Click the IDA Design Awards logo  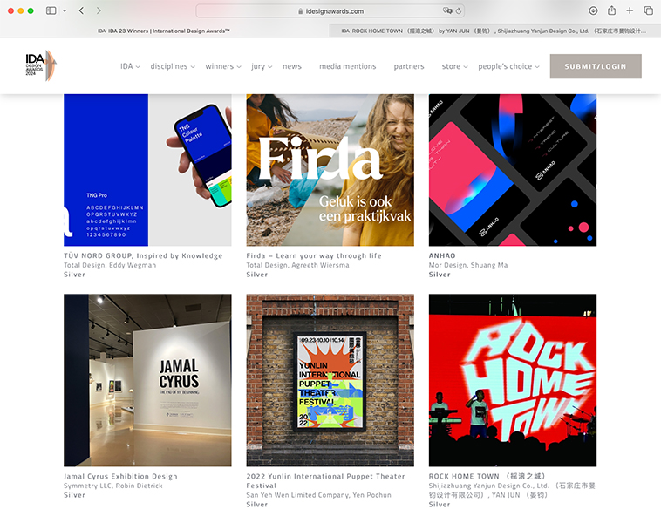click(x=41, y=65)
